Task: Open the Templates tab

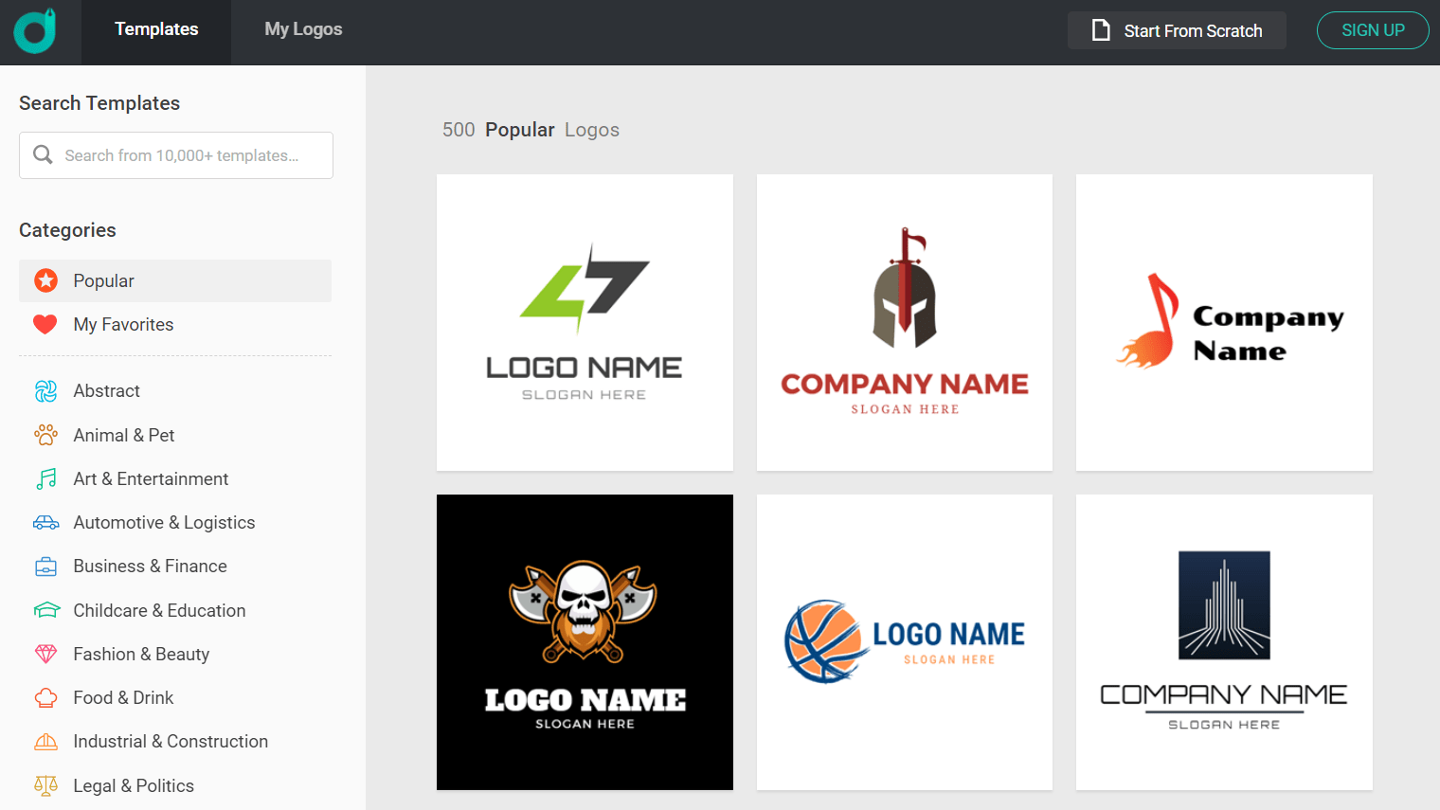Action: 155,28
